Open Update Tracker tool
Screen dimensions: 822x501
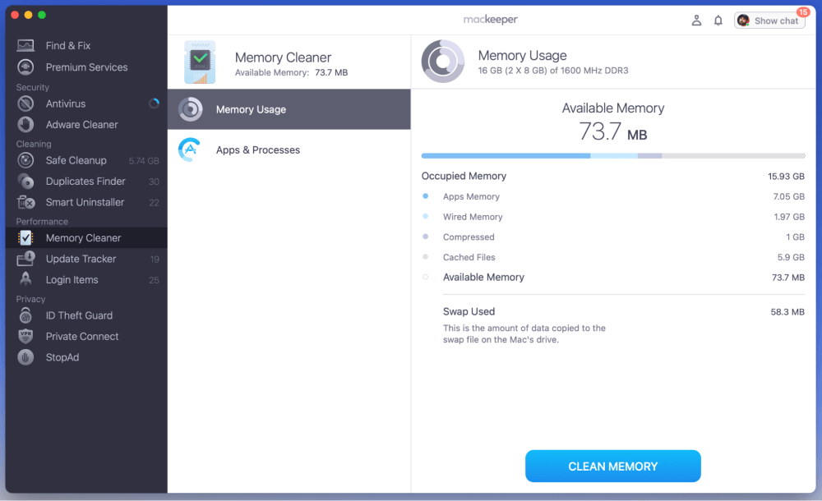86,259
